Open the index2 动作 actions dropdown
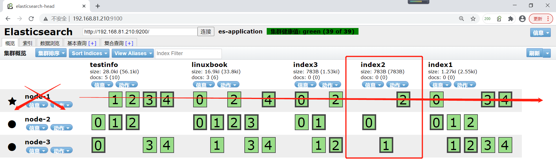 coord(397,85)
